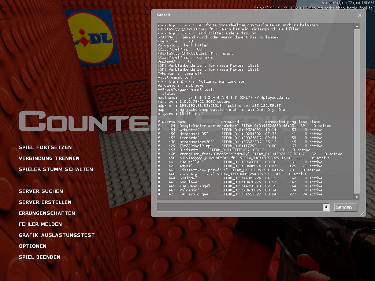This screenshot has height=281, width=375.
Task: Click the map line mg_jacks_bhop_battle_final_fix
Action: point(221,110)
